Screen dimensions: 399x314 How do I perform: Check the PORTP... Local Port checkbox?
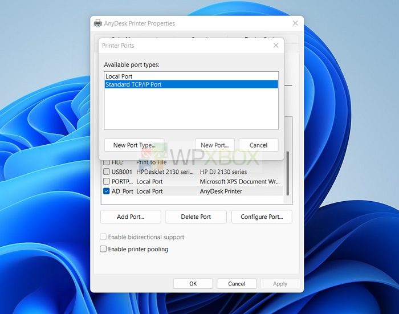pyautogui.click(x=107, y=181)
